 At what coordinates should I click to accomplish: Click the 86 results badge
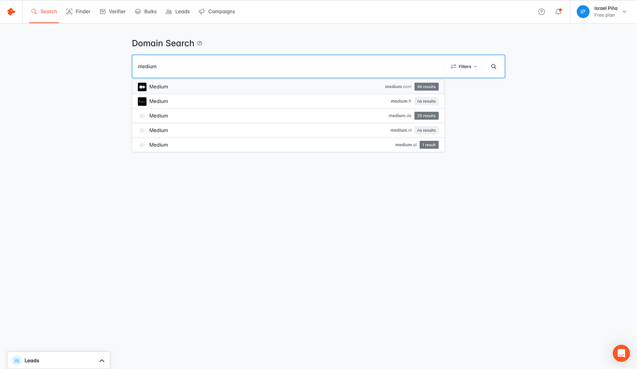[426, 87]
